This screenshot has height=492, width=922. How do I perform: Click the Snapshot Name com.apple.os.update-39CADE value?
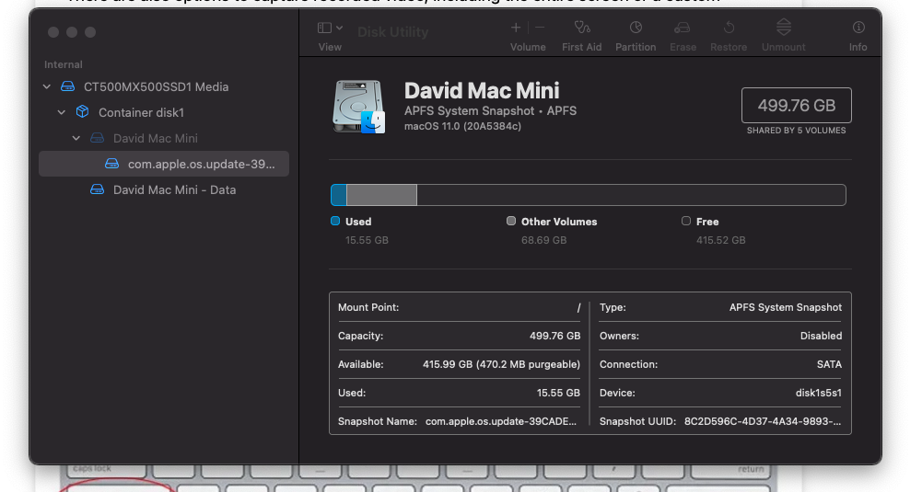tap(501, 421)
